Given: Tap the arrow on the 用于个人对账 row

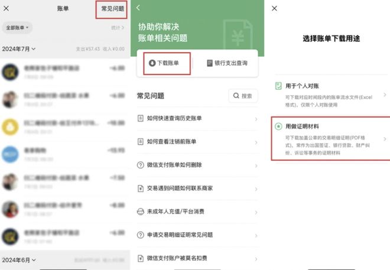Looking at the screenshot, I should coord(385,95).
